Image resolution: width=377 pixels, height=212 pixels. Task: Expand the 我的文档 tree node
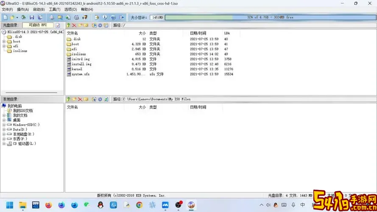pyautogui.click(x=4, y=115)
